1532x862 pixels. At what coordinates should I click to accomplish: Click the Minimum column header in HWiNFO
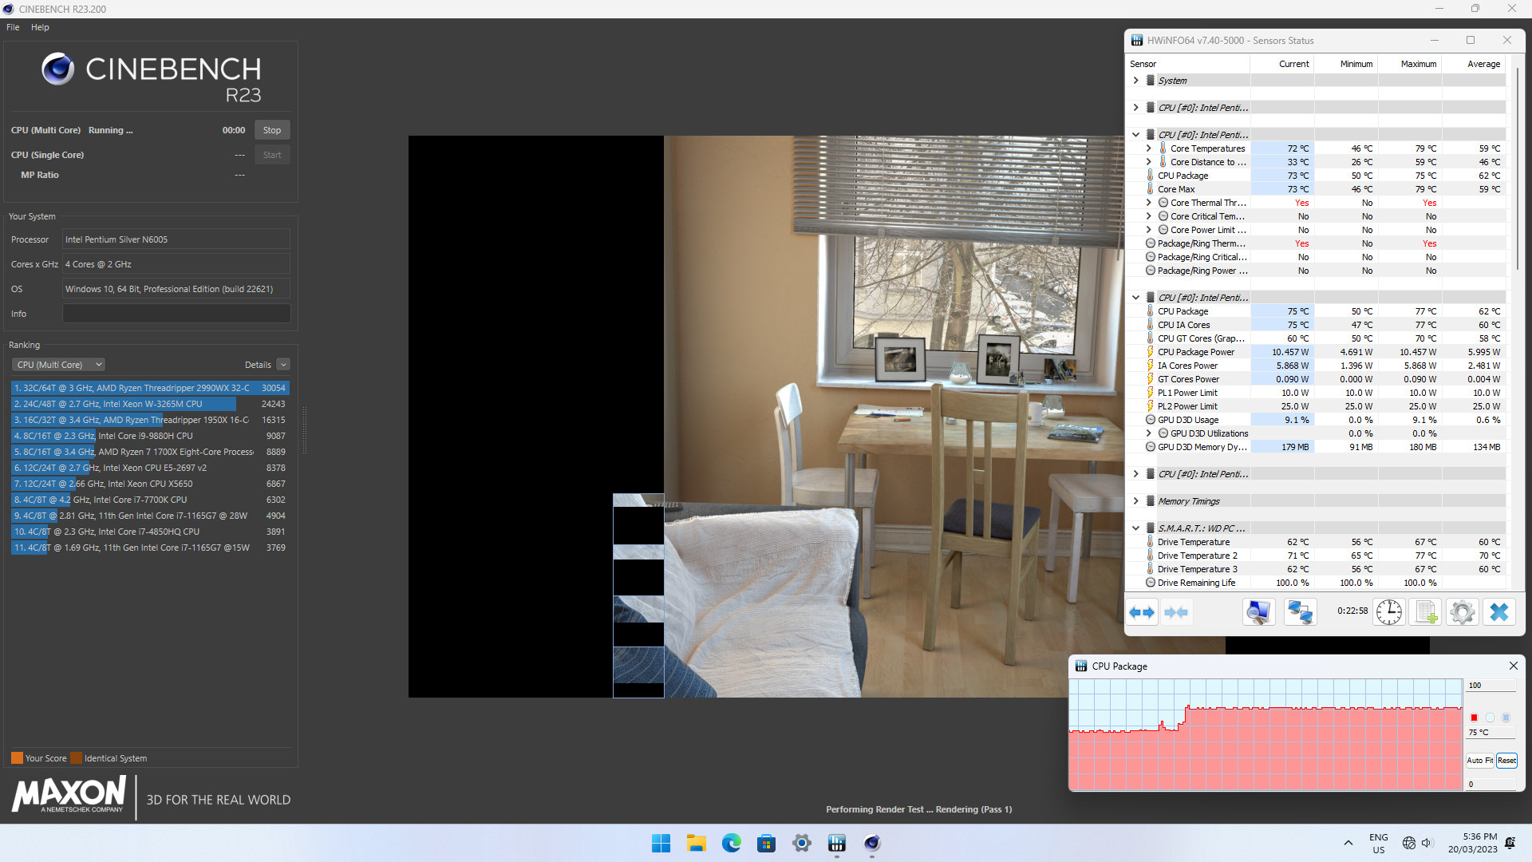1346,64
